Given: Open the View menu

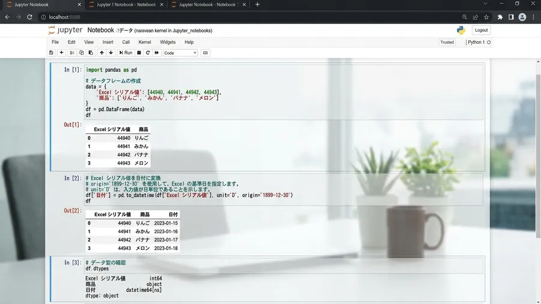Looking at the screenshot, I should [x=89, y=42].
